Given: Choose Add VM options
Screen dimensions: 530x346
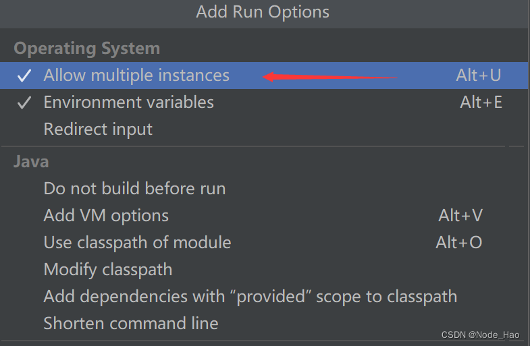Looking at the screenshot, I should [x=106, y=216].
